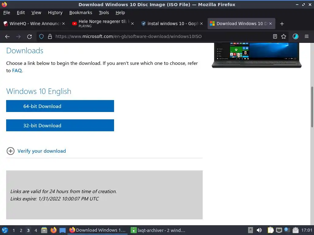Click the panel clock showing 17:01
The width and height of the screenshot is (314, 235).
tap(307, 230)
